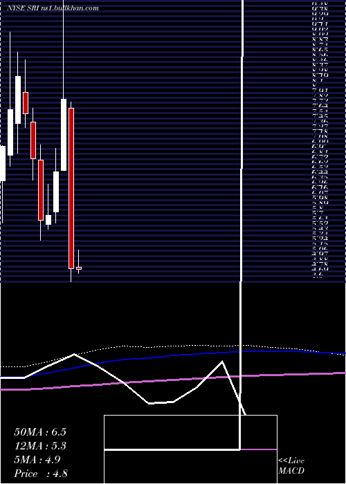Click the 5MA : 4.9 value

(37, 460)
